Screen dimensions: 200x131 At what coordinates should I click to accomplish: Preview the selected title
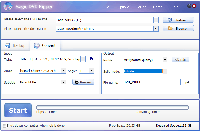click(83, 82)
